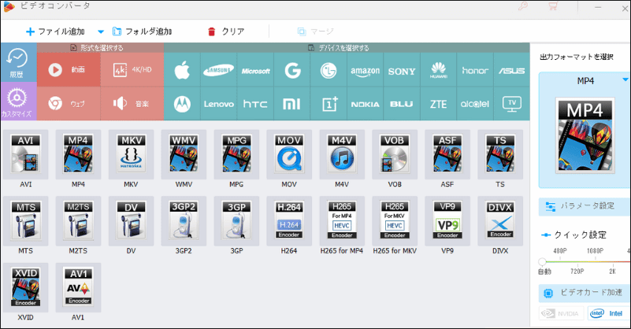Viewport: 631px width, 329px height.
Task: Choose the AV1 encoder format
Action: click(x=78, y=287)
